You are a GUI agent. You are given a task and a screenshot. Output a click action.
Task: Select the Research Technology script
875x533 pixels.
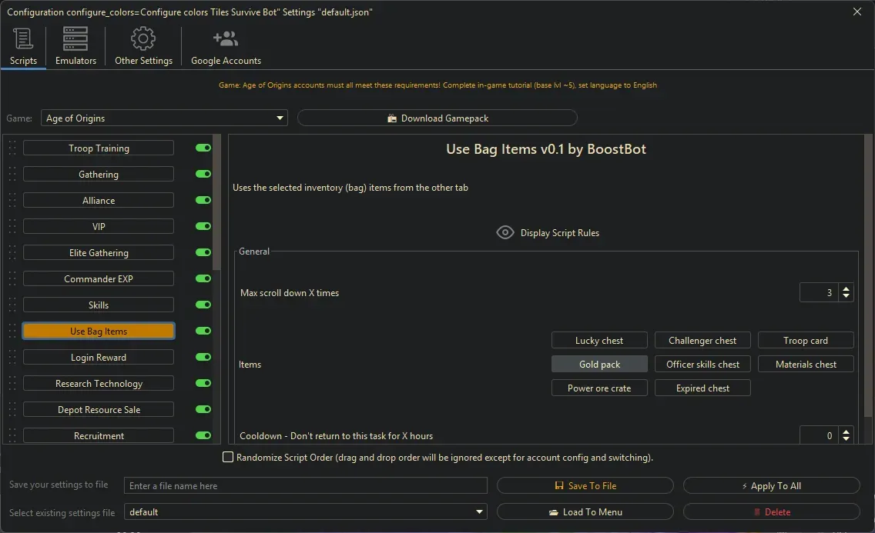pos(99,383)
